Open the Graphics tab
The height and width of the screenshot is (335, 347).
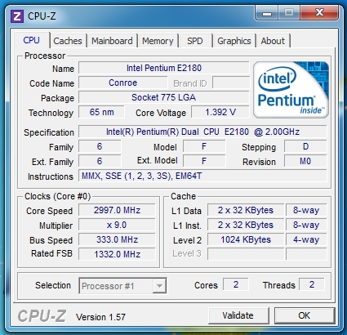tap(234, 41)
